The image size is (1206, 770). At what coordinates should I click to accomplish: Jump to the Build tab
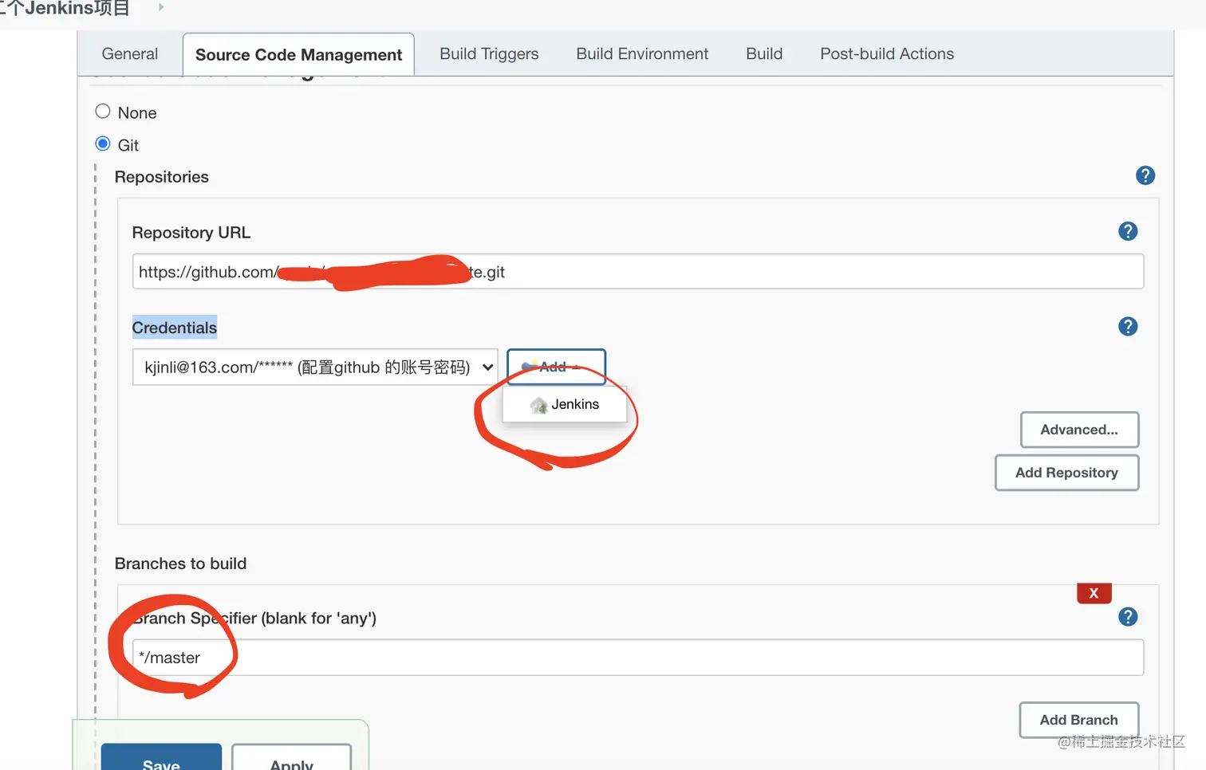point(764,53)
